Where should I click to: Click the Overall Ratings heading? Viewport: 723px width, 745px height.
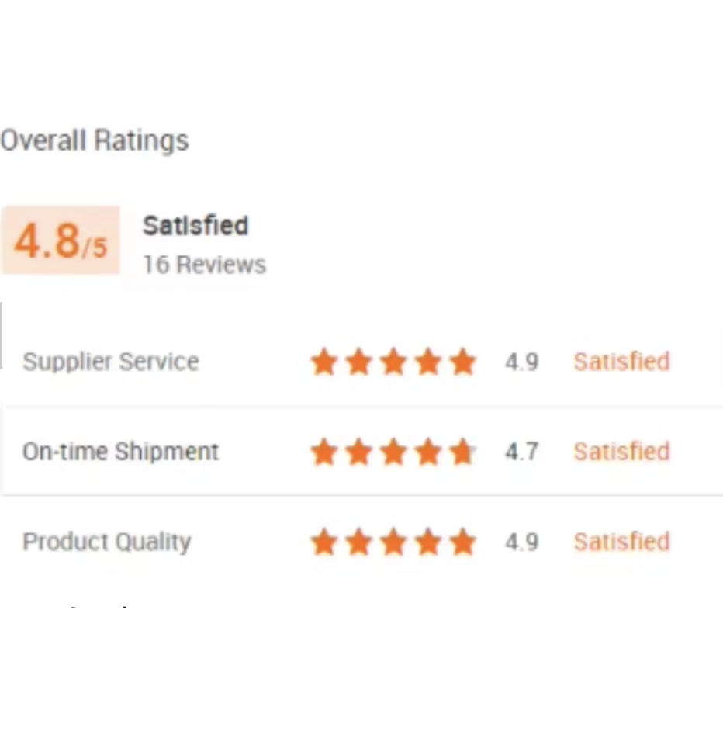pyautogui.click(x=95, y=140)
